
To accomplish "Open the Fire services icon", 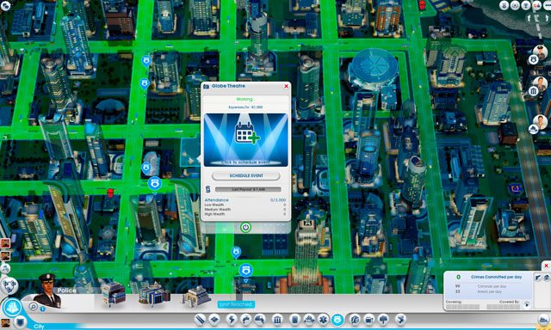I will pos(309,320).
